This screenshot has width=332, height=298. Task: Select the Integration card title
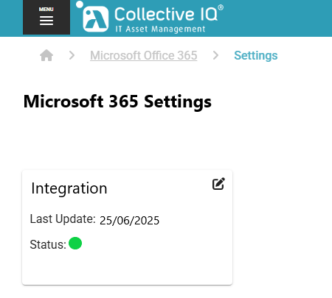tap(69, 188)
